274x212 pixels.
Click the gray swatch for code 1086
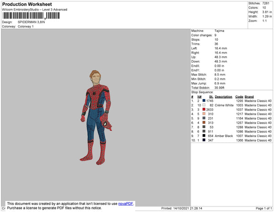(204, 131)
